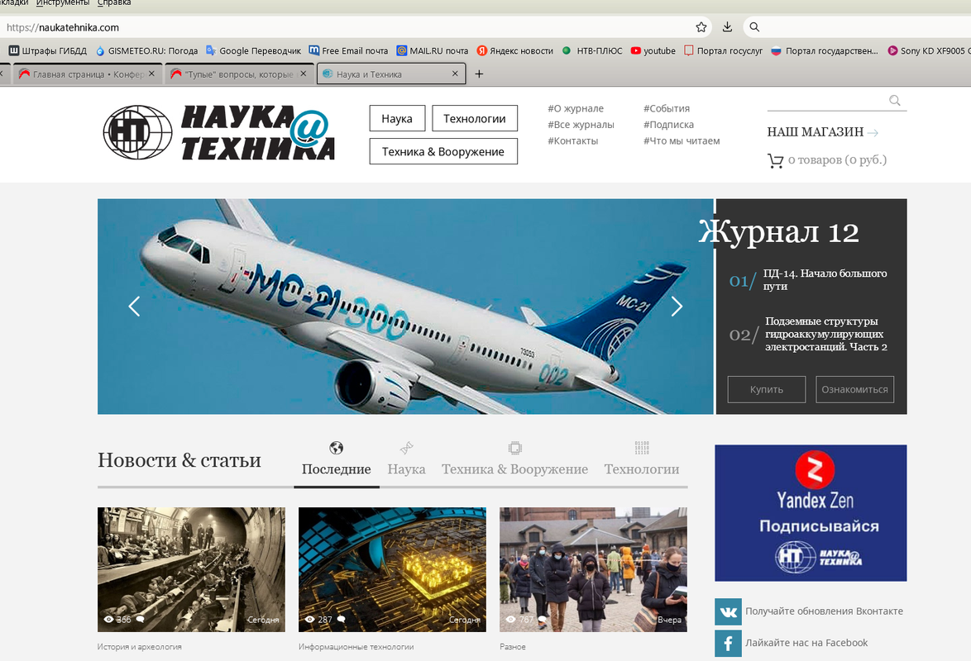This screenshot has height=661, width=971.
Task: Click the Технологии header button
Action: click(x=475, y=118)
